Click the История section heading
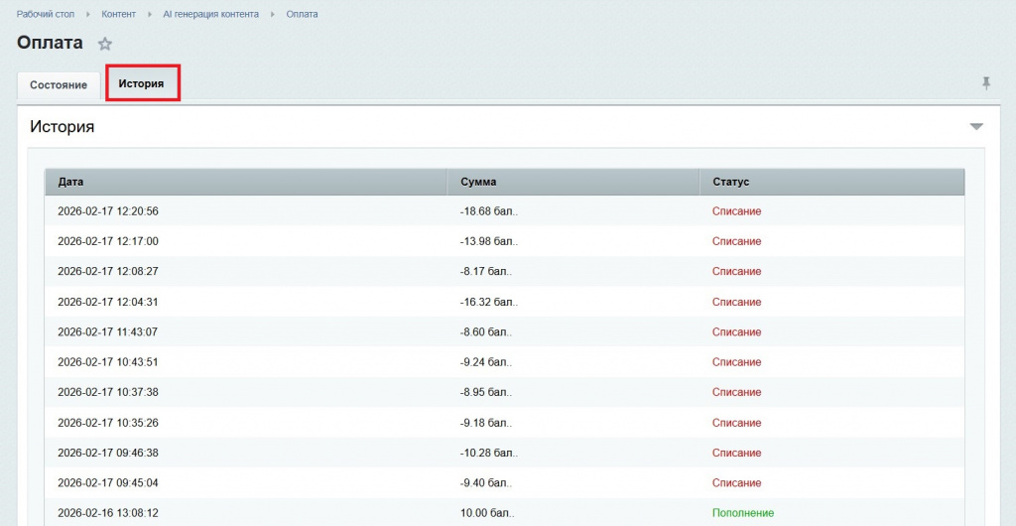The width and height of the screenshot is (1016, 526). tap(62, 127)
